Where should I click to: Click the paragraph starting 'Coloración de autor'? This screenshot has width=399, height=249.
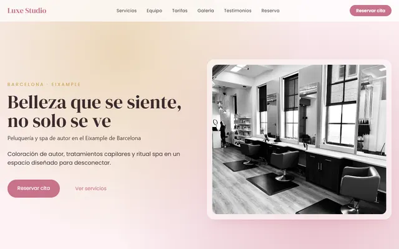[94, 158]
